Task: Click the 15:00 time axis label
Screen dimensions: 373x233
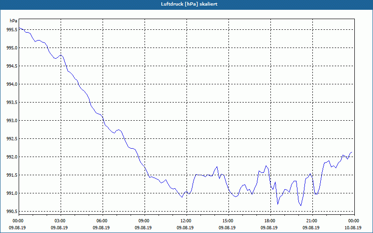Action: (228, 221)
